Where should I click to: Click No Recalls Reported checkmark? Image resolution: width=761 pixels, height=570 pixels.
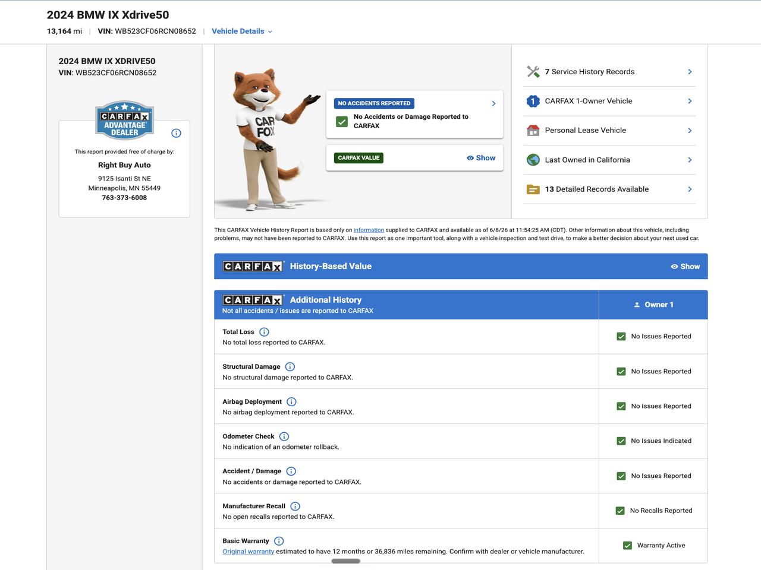620,511
